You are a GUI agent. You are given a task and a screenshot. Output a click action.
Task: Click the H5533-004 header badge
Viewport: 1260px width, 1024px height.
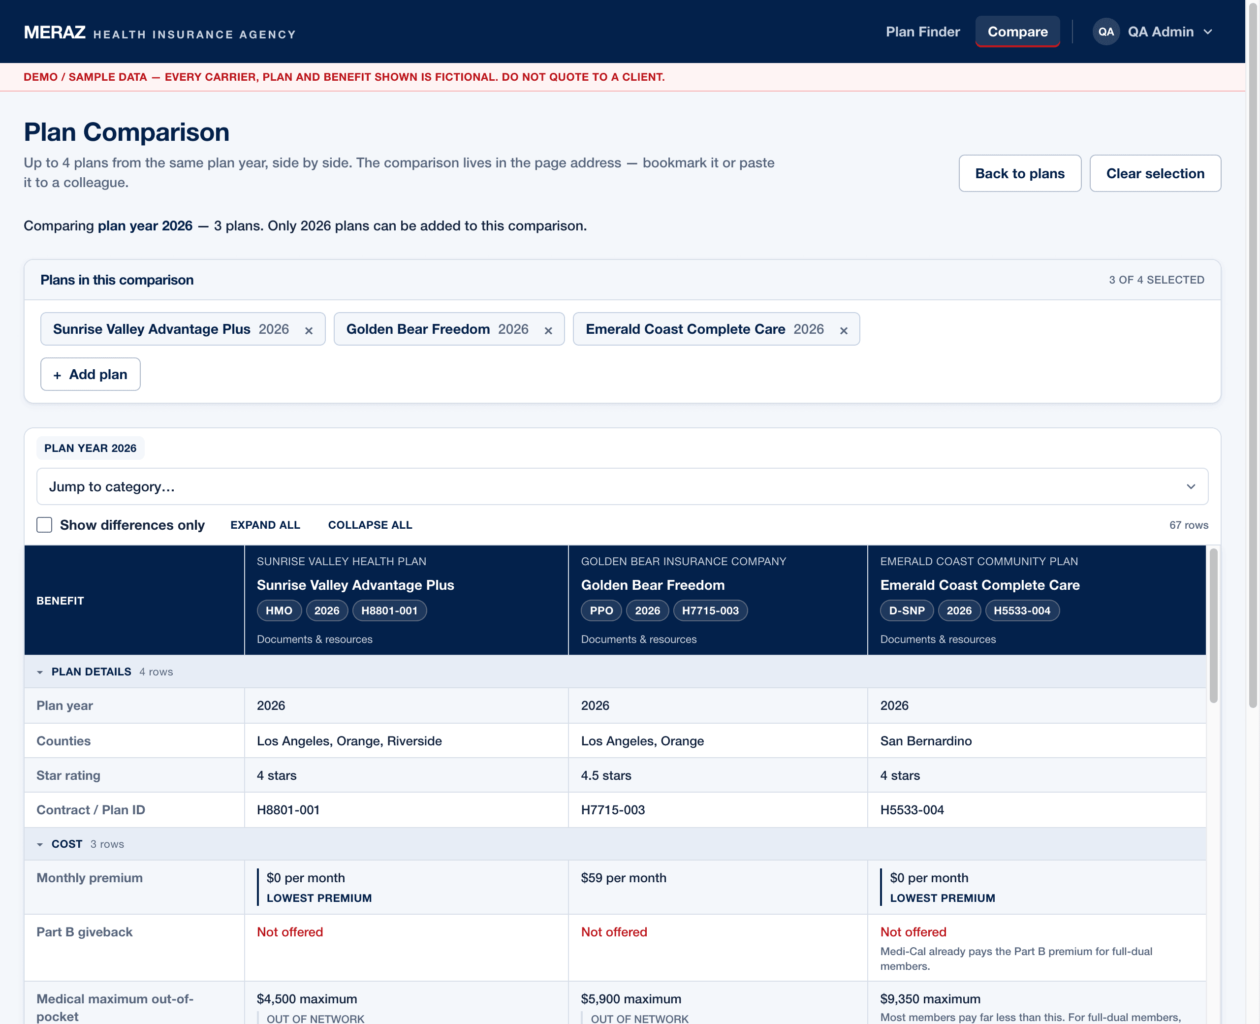coord(1022,610)
